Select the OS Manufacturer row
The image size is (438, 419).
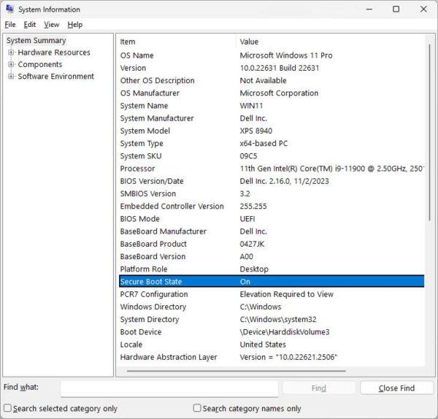tap(272, 93)
